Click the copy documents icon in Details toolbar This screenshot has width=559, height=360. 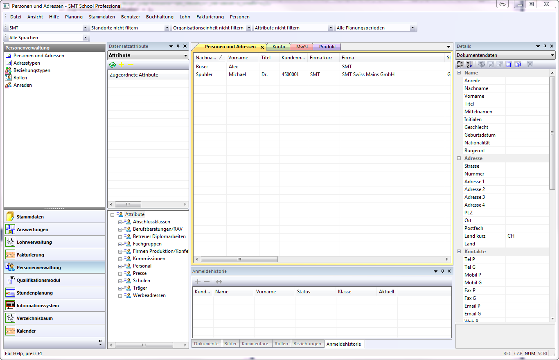(518, 65)
